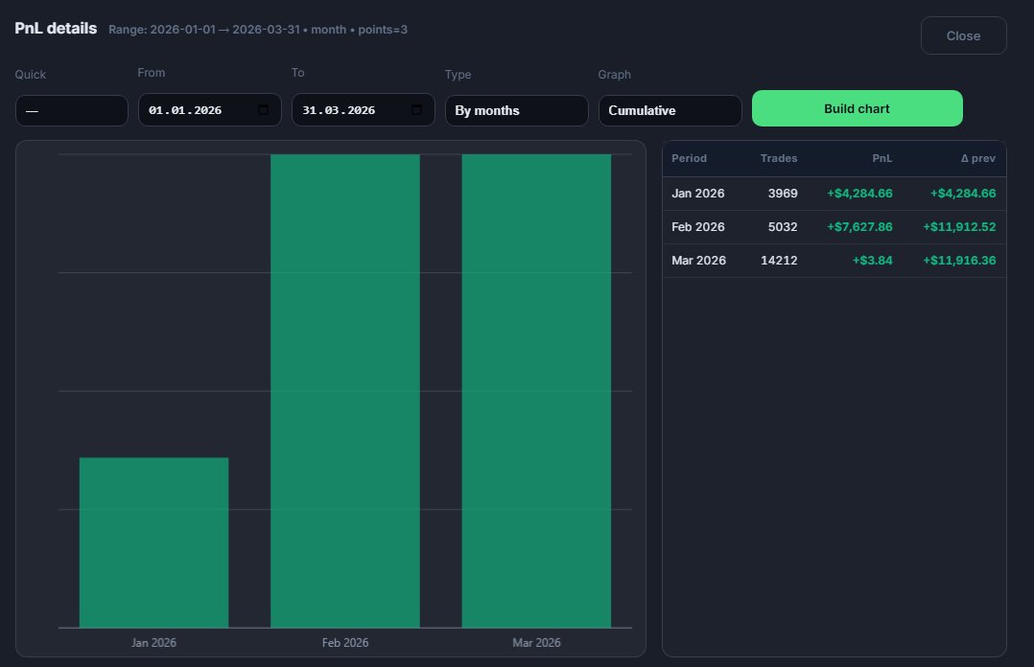Click the Quick field label
Screen dimensions: 1034x667
31,75
